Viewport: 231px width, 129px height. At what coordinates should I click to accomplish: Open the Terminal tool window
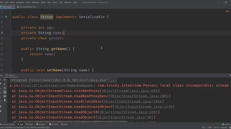[x=54, y=124]
